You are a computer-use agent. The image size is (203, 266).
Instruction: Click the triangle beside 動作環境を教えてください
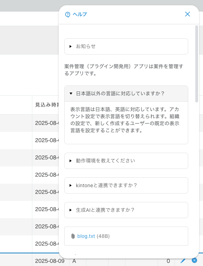pos(71,161)
